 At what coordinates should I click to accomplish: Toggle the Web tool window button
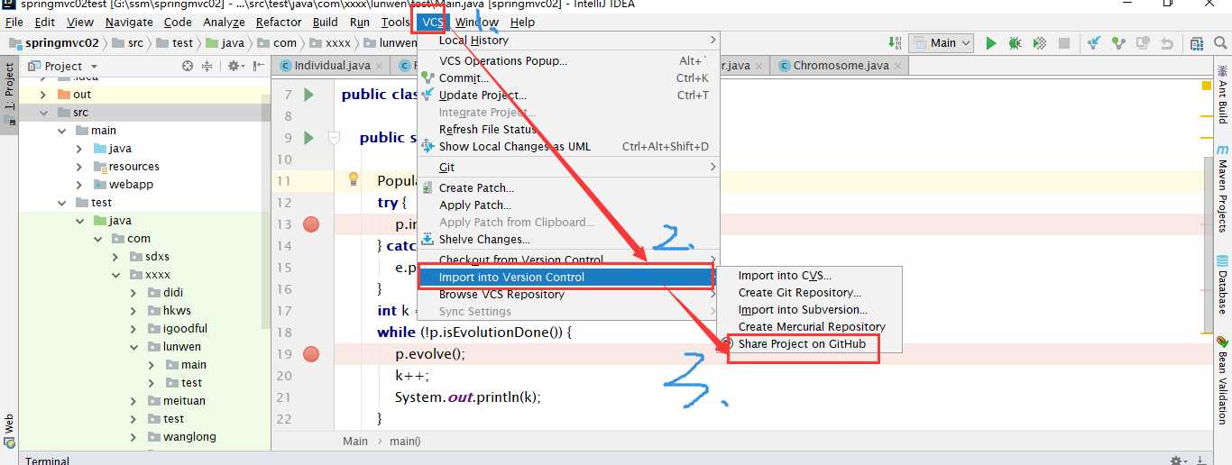click(9, 429)
